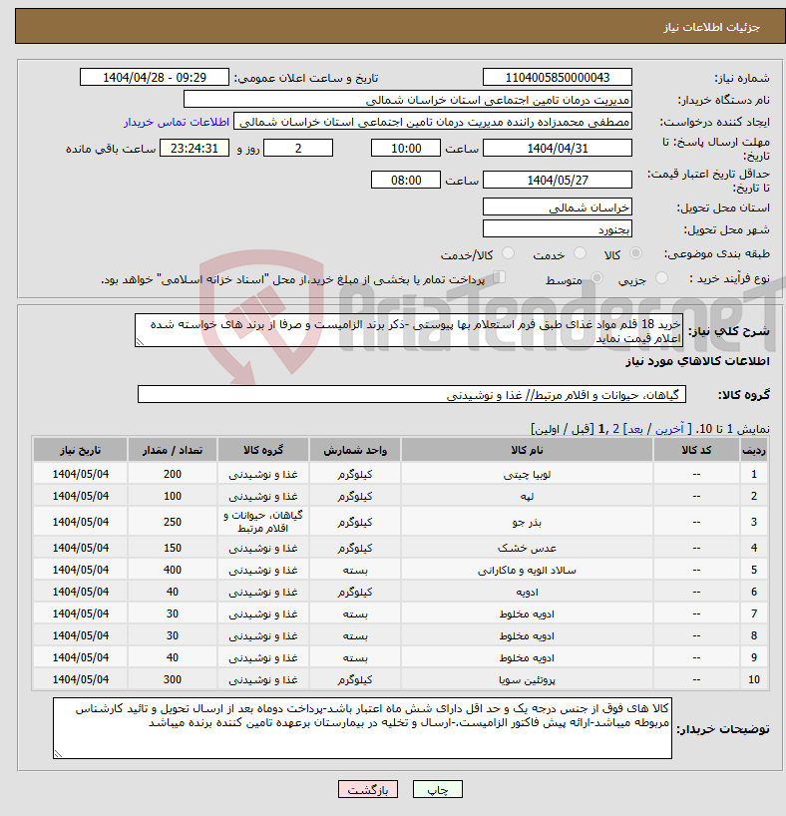Click the جزئیات اطلاعات نیاز header title
The image size is (786, 816).
tap(711, 27)
